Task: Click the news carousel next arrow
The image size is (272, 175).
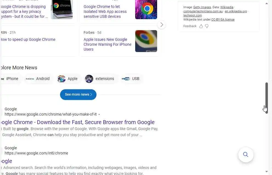Action: pyautogui.click(x=161, y=25)
